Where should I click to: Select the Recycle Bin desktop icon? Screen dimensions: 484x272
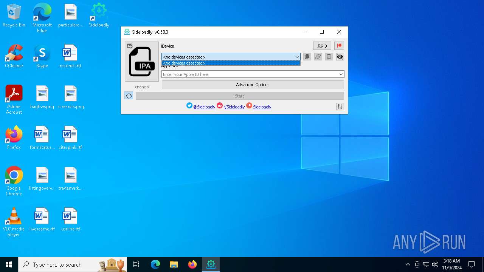tap(14, 16)
